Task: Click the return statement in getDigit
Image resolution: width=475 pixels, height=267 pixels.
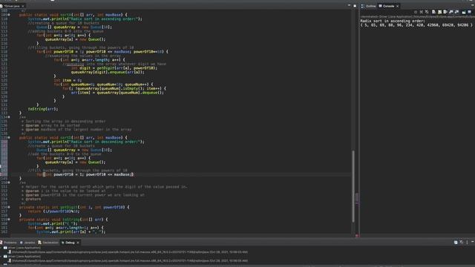Action: [x=53, y=211]
